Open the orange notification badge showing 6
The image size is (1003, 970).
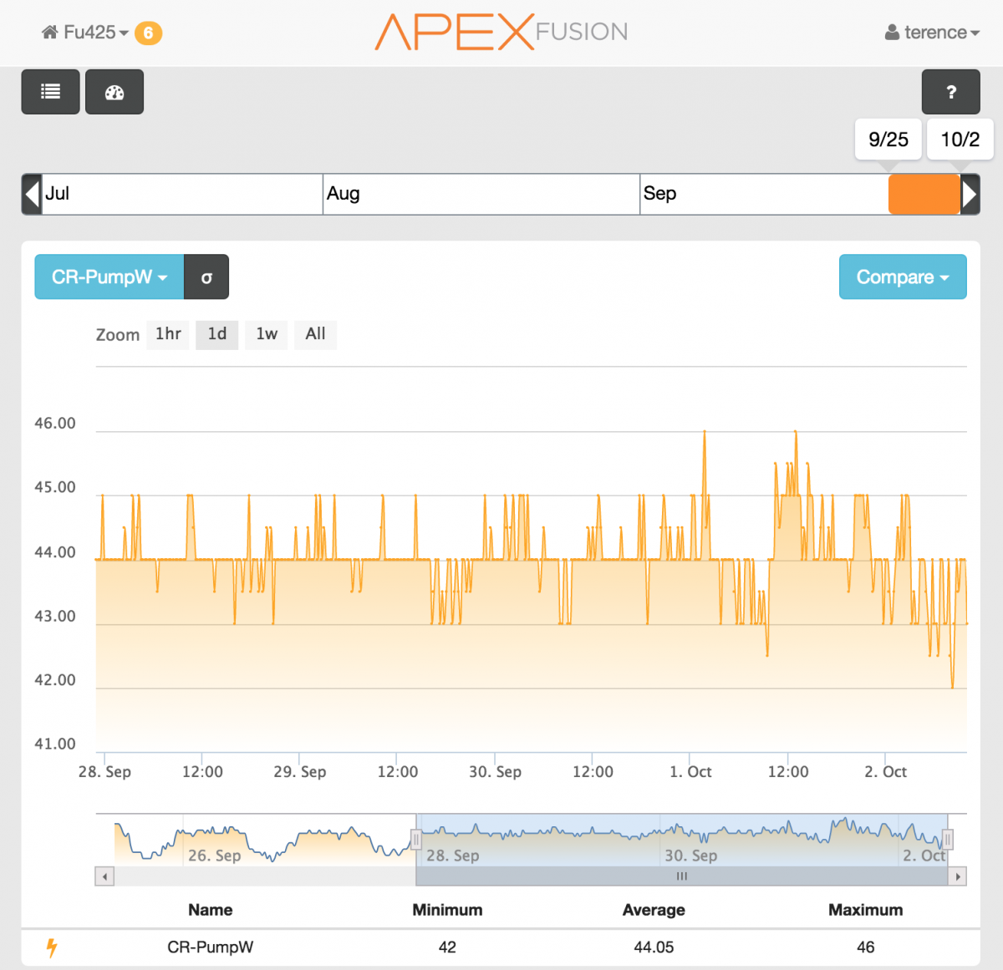click(x=148, y=33)
